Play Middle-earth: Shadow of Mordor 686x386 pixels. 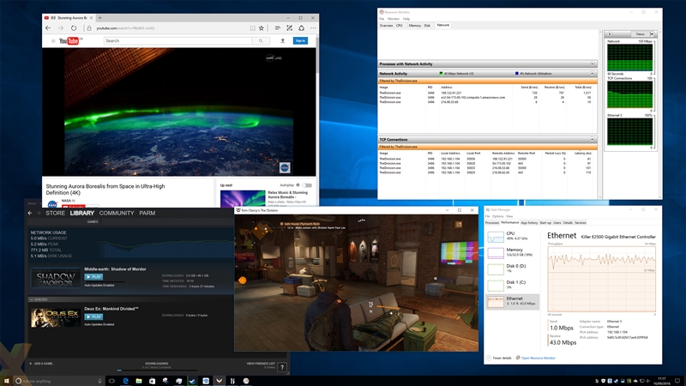pos(93,277)
